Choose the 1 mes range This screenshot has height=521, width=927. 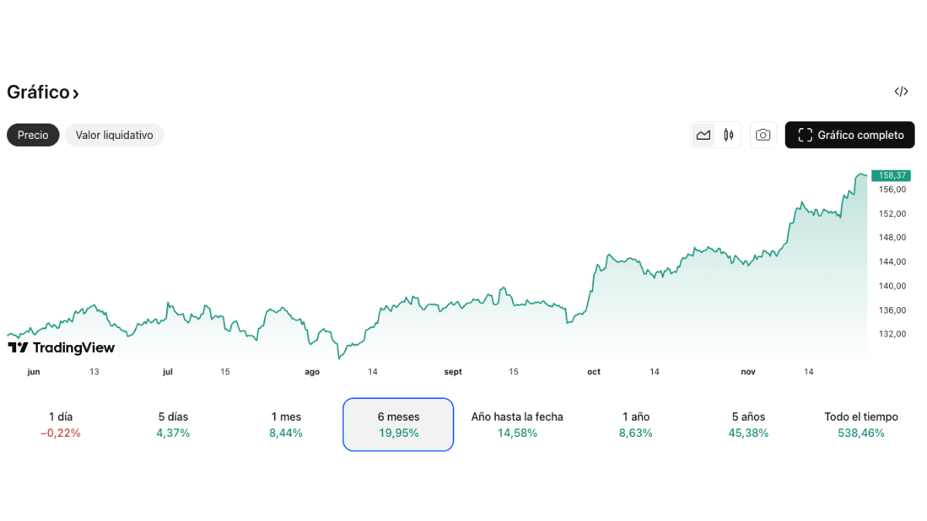click(286, 425)
